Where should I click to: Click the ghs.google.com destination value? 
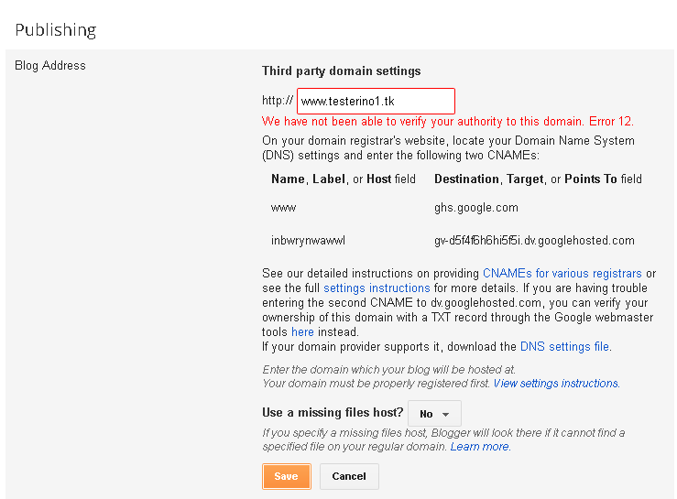click(x=476, y=208)
